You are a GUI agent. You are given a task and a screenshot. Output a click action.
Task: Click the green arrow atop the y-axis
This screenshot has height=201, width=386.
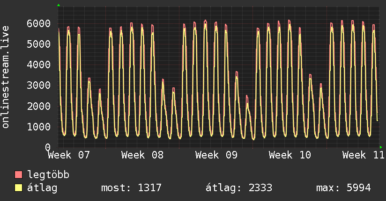pos(59,5)
